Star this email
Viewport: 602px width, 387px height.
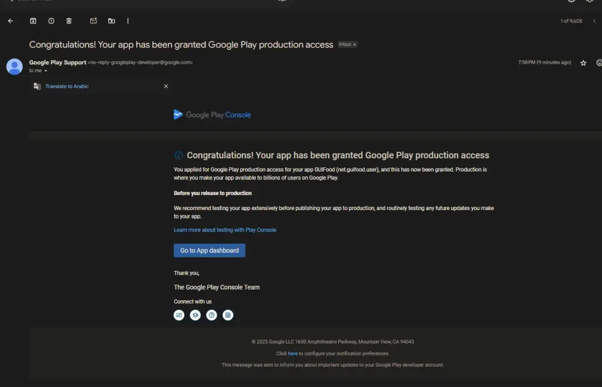pos(583,63)
